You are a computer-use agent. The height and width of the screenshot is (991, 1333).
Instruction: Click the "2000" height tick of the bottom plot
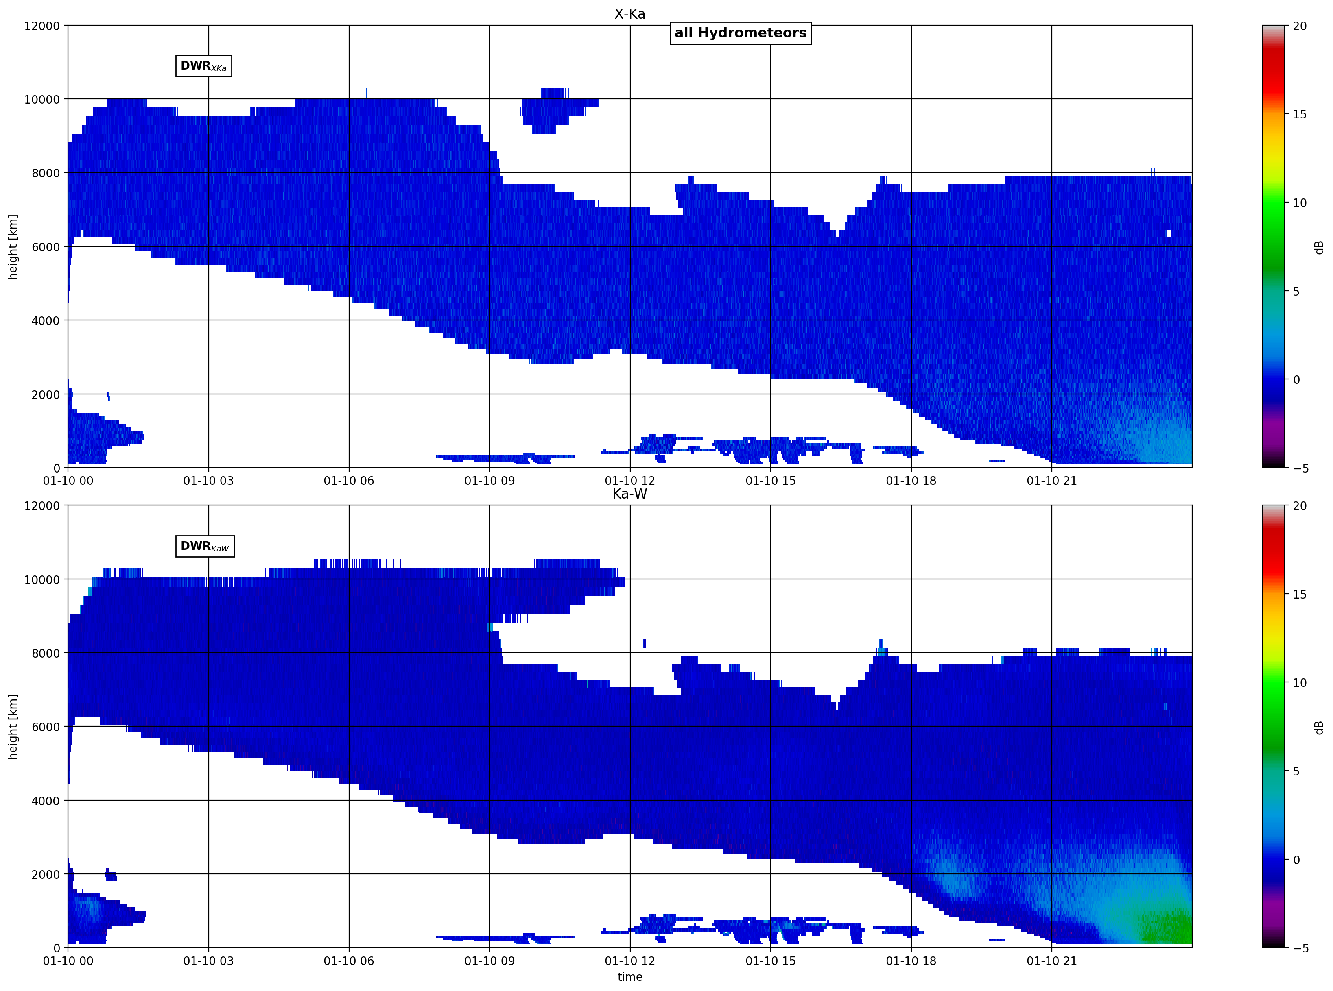tap(46, 875)
